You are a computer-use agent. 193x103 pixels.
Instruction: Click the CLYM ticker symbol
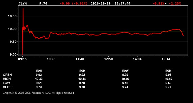click(x=23, y=3)
